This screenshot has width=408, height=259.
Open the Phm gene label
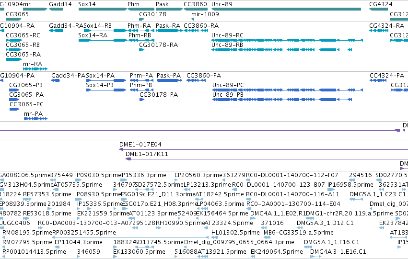[x=133, y=4]
